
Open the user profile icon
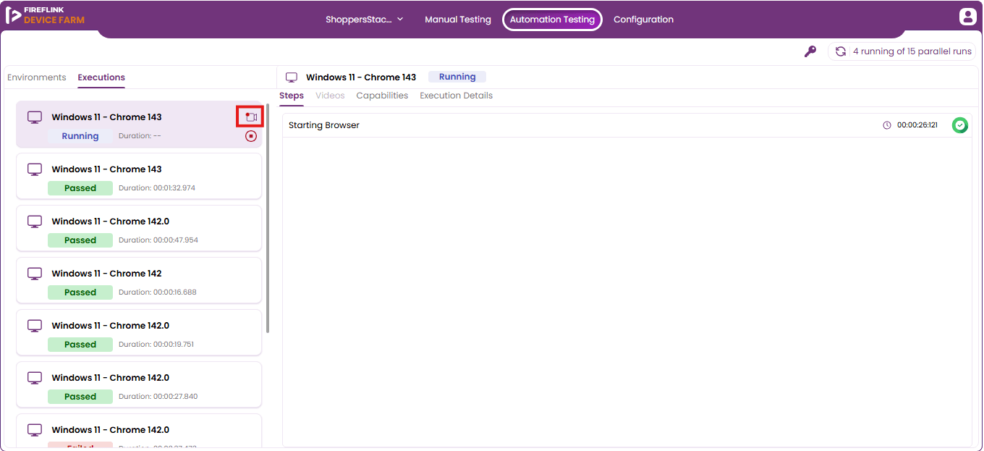967,17
